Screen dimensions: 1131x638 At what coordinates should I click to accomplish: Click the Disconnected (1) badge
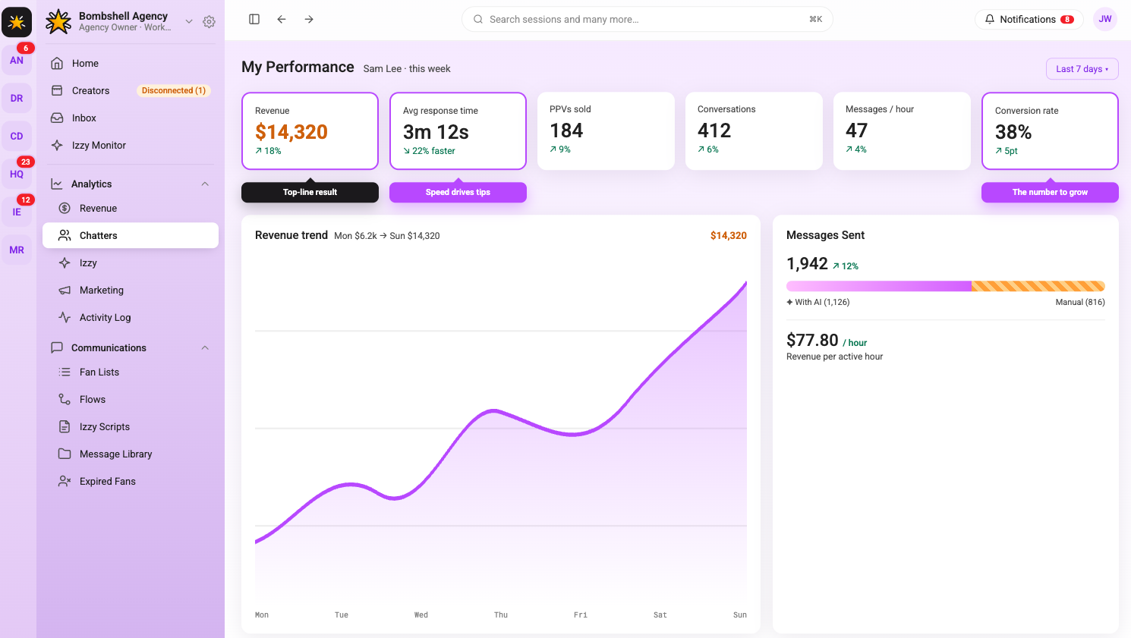pos(174,90)
